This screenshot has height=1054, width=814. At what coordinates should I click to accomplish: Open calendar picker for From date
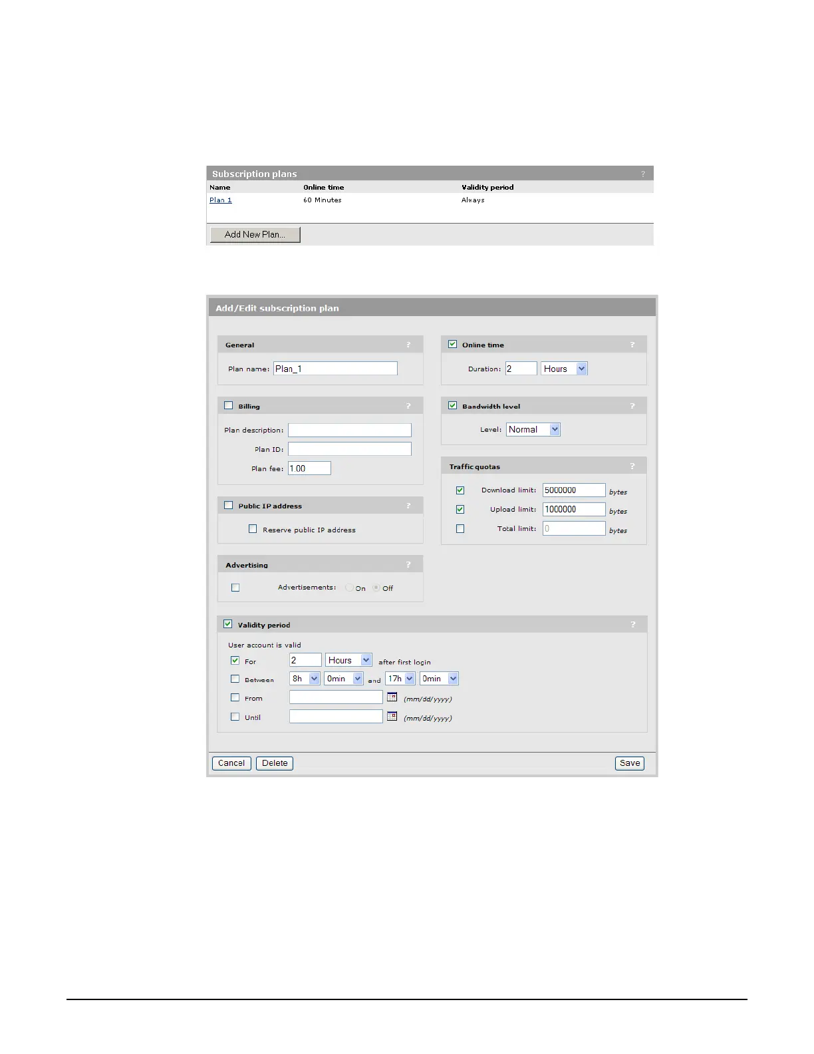(392, 697)
